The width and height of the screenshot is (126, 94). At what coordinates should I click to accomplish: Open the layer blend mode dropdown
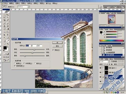click(109, 62)
